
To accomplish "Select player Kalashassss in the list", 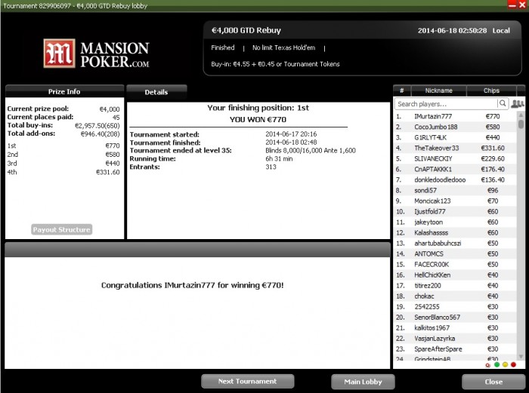I will 456,232.
